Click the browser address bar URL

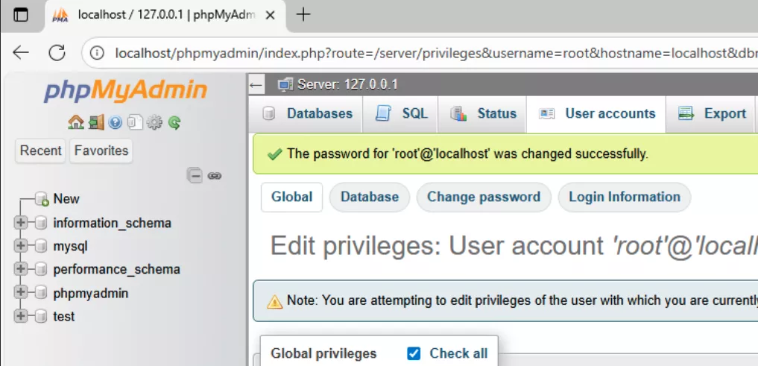(432, 53)
